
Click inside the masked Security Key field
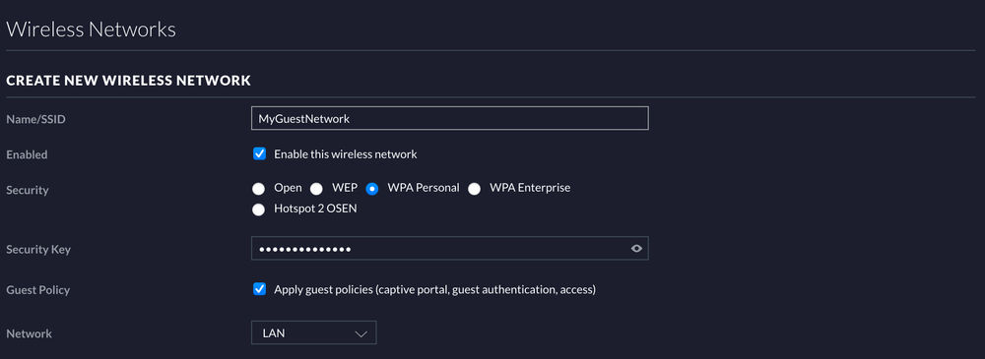[x=450, y=249]
